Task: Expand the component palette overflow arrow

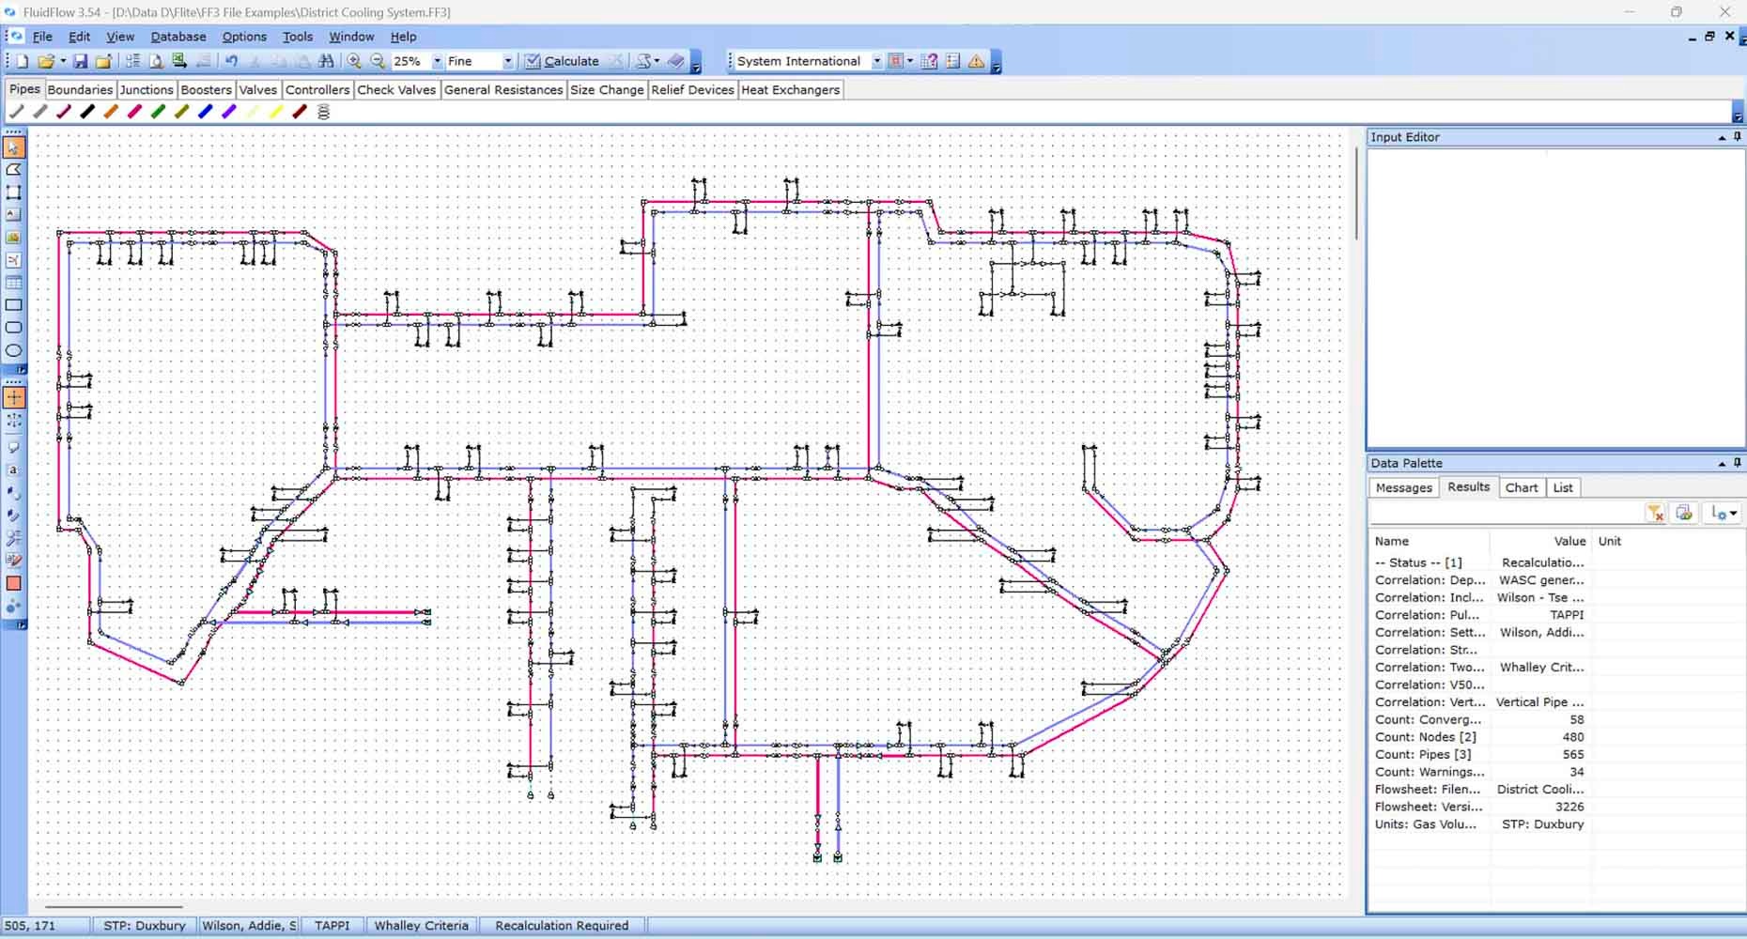Action: point(1737,117)
